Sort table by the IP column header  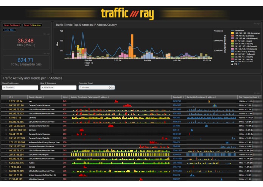17,97
